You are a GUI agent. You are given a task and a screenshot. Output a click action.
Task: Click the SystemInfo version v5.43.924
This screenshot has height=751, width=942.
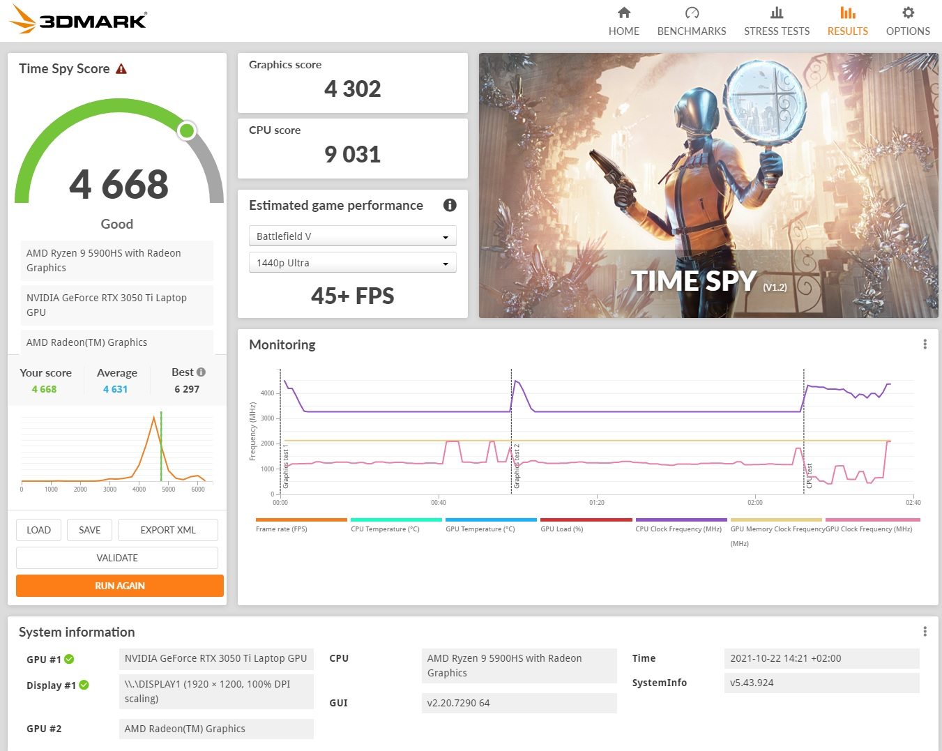click(x=821, y=683)
